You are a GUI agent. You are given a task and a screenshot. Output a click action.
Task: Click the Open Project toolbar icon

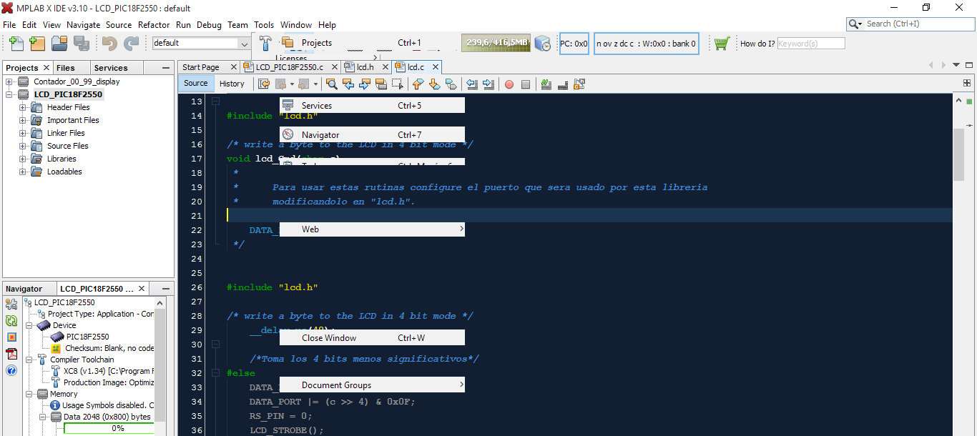[59, 43]
